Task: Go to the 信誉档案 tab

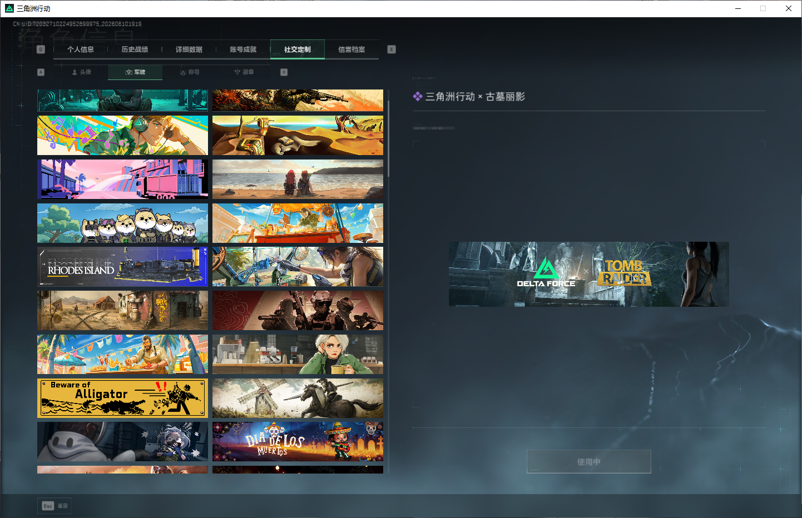Action: coord(352,49)
